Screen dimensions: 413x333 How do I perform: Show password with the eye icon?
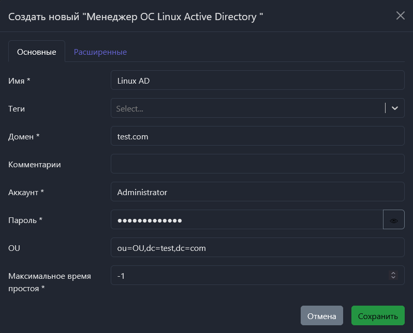pyautogui.click(x=394, y=220)
